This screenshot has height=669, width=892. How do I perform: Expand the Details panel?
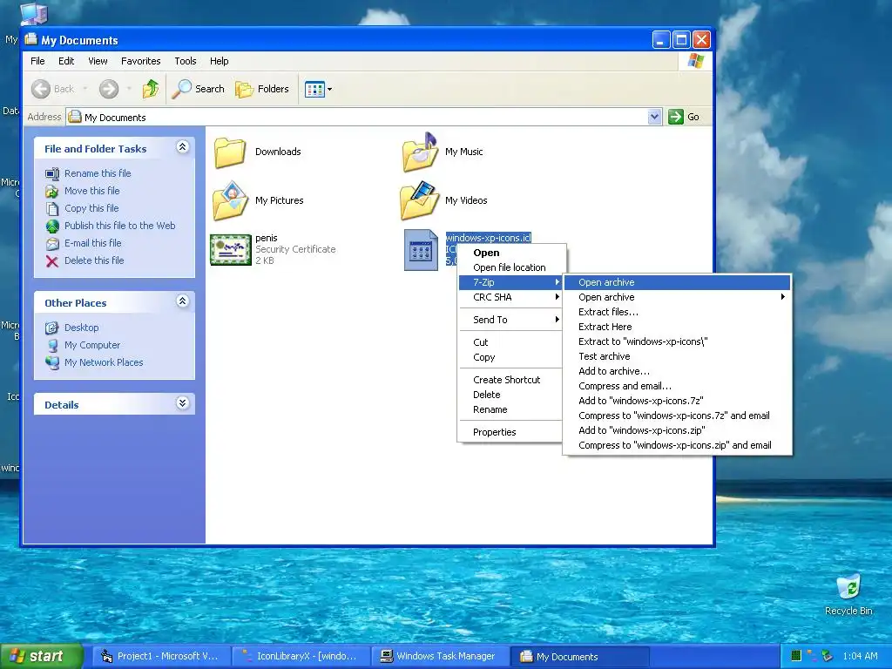pyautogui.click(x=182, y=403)
